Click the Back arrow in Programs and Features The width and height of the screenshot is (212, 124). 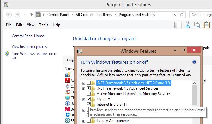click(9, 15)
